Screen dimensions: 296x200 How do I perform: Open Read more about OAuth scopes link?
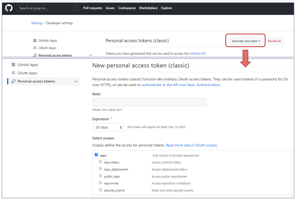pyautogui.click(x=191, y=145)
